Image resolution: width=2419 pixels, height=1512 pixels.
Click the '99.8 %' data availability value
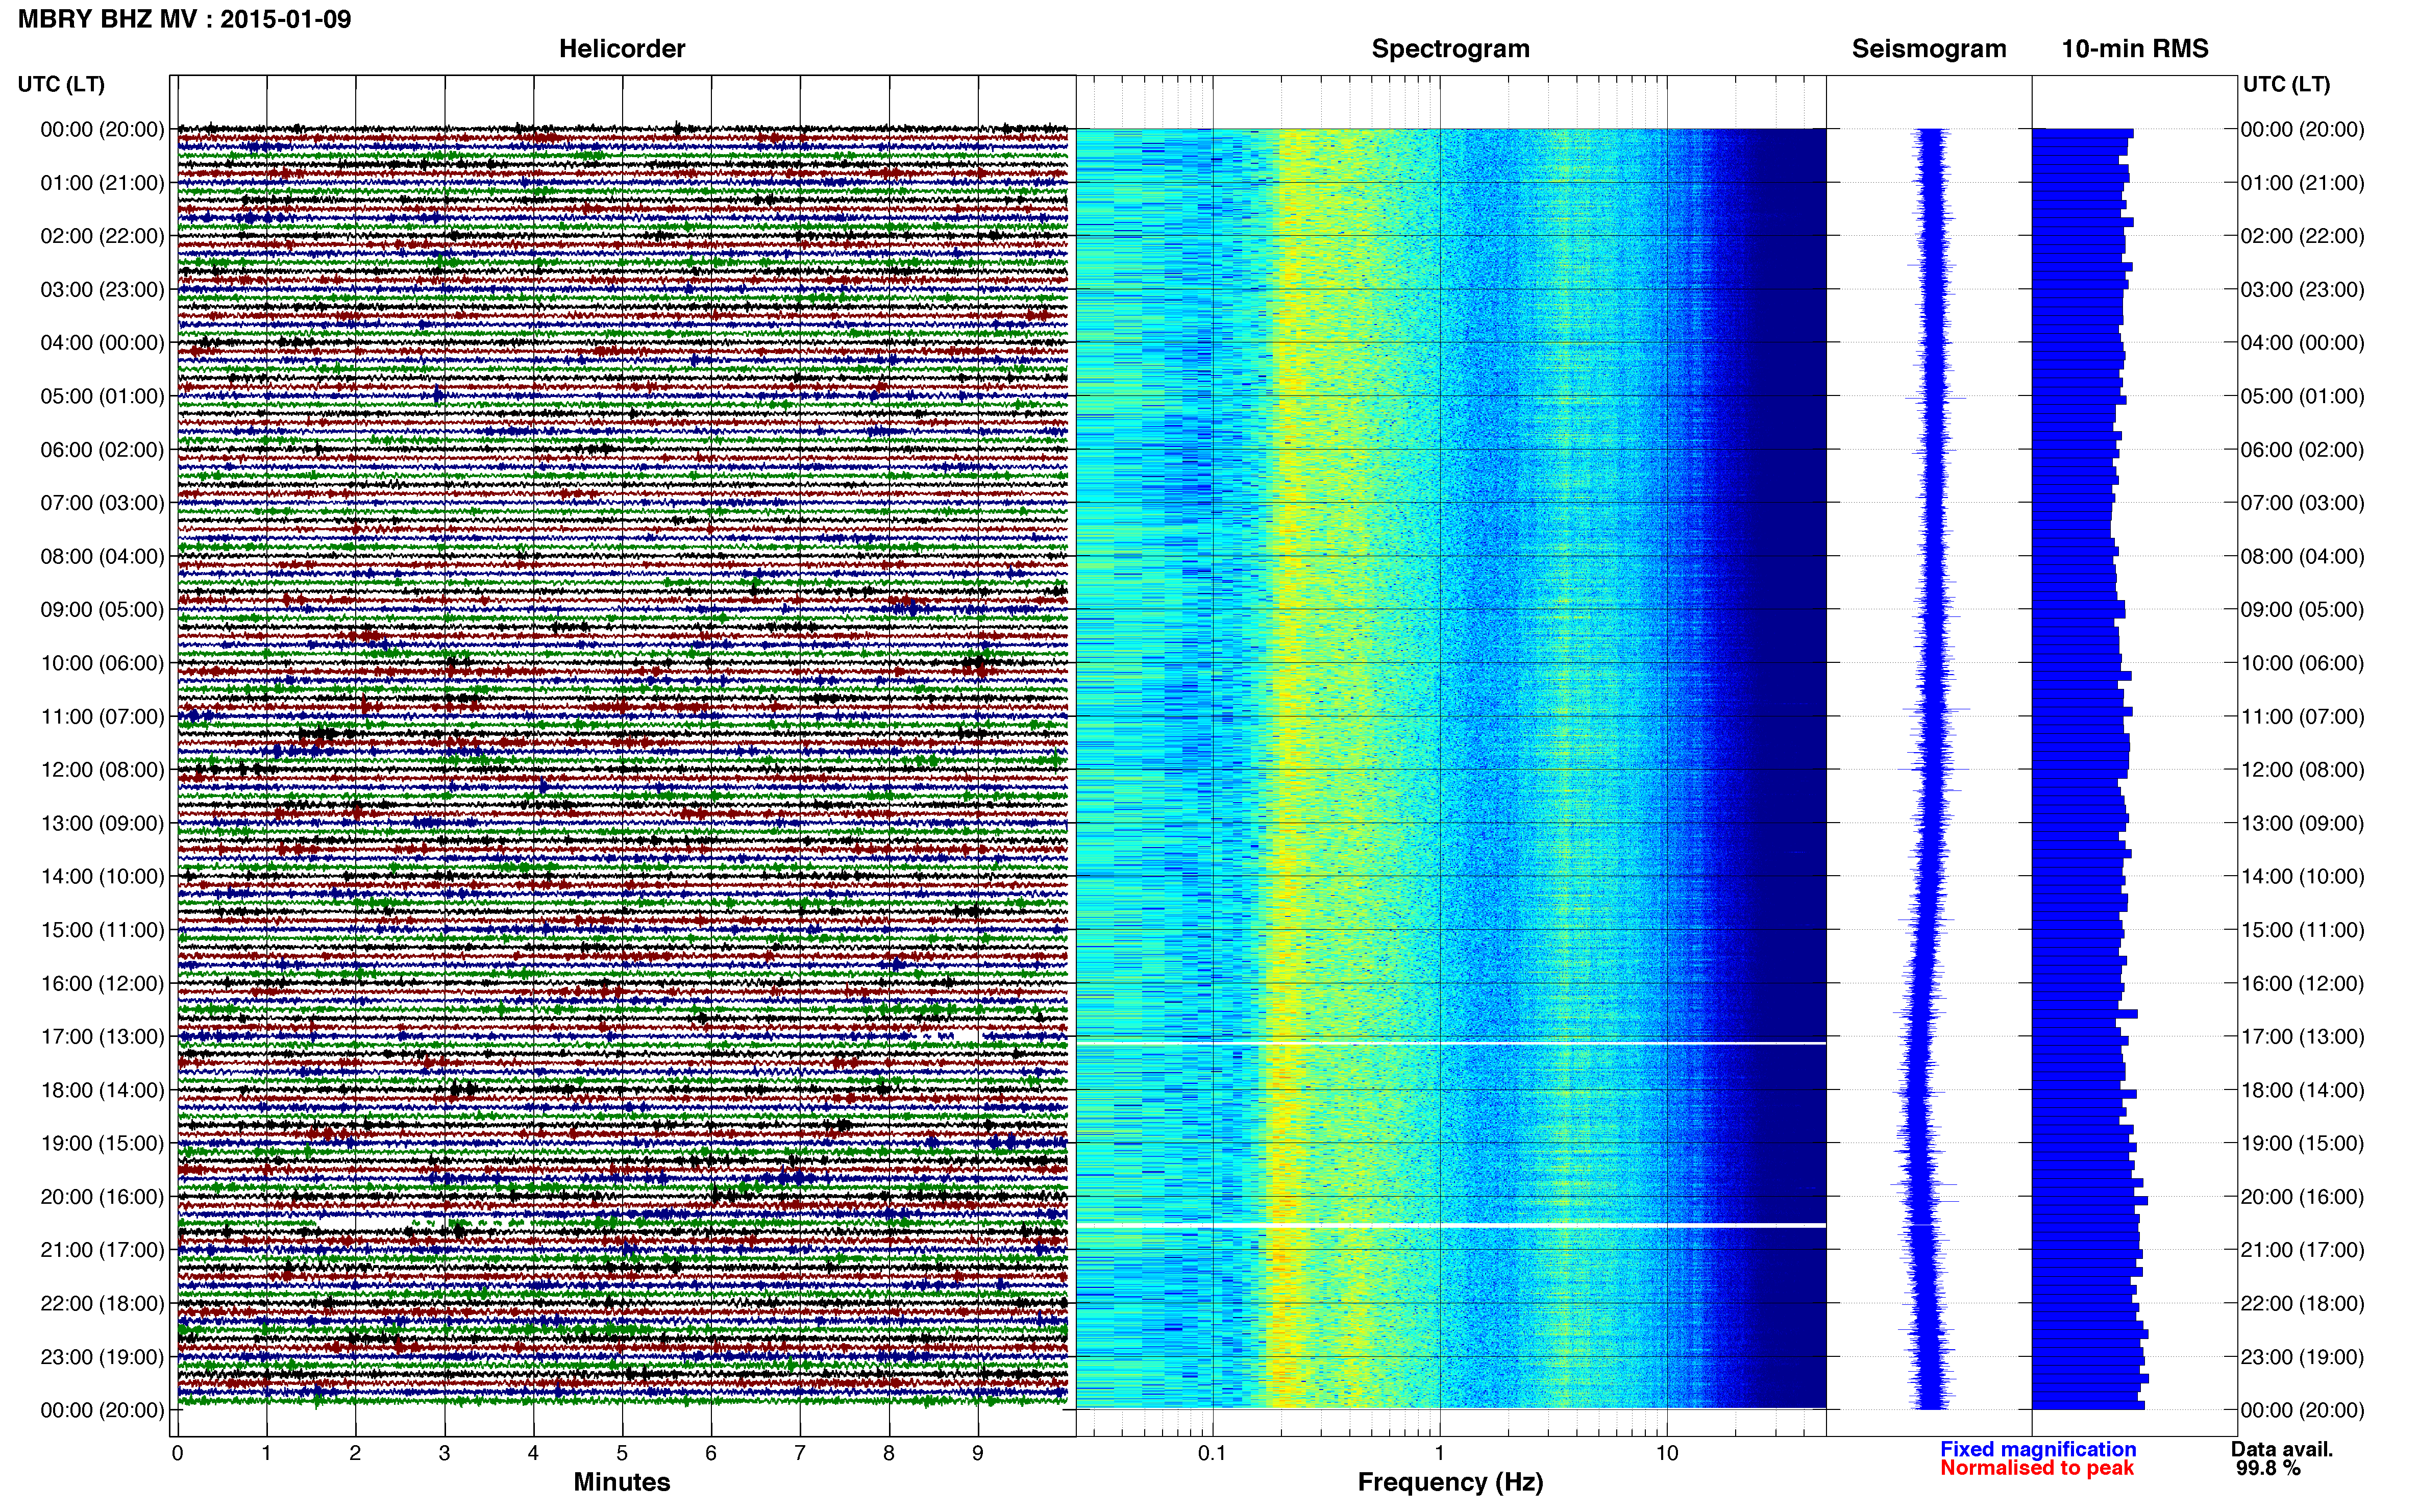pyautogui.click(x=2268, y=1468)
